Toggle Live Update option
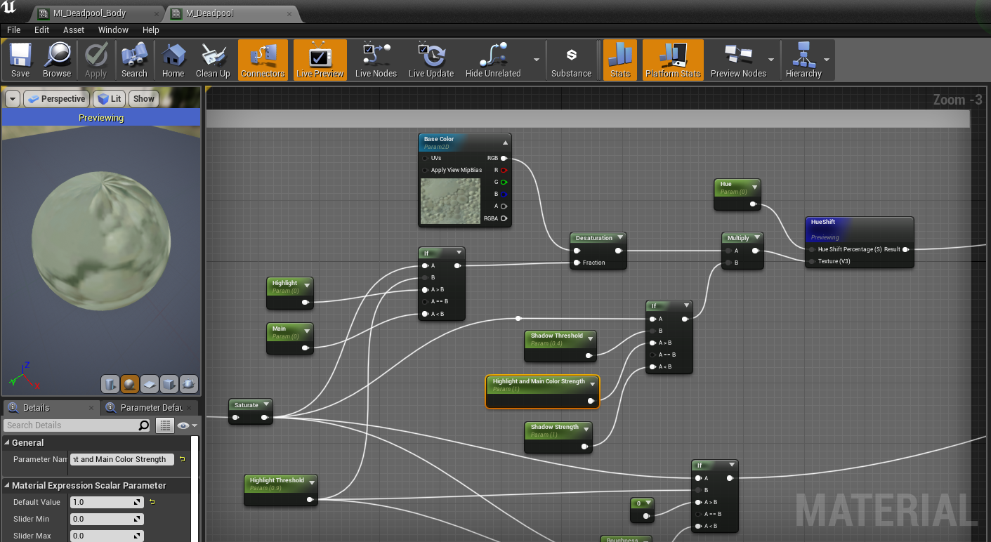This screenshot has width=991, height=542. tap(431, 60)
